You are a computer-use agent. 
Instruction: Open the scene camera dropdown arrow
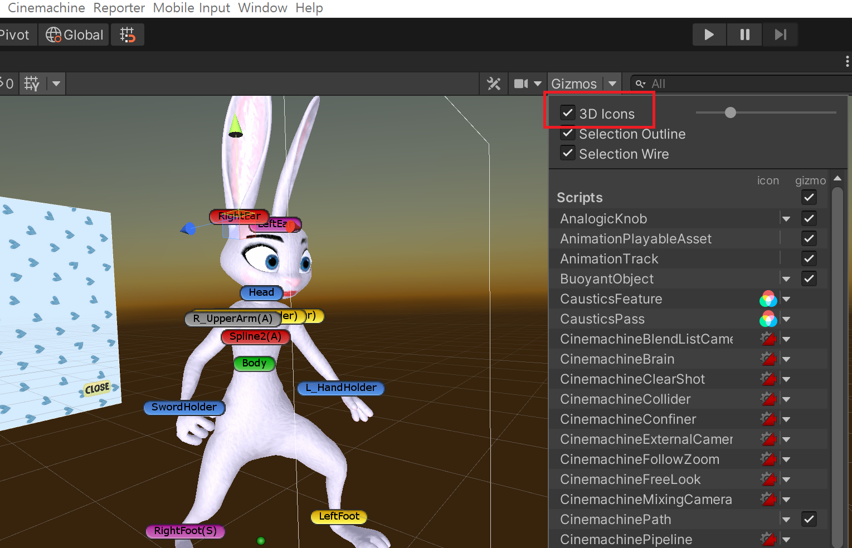[x=538, y=84]
